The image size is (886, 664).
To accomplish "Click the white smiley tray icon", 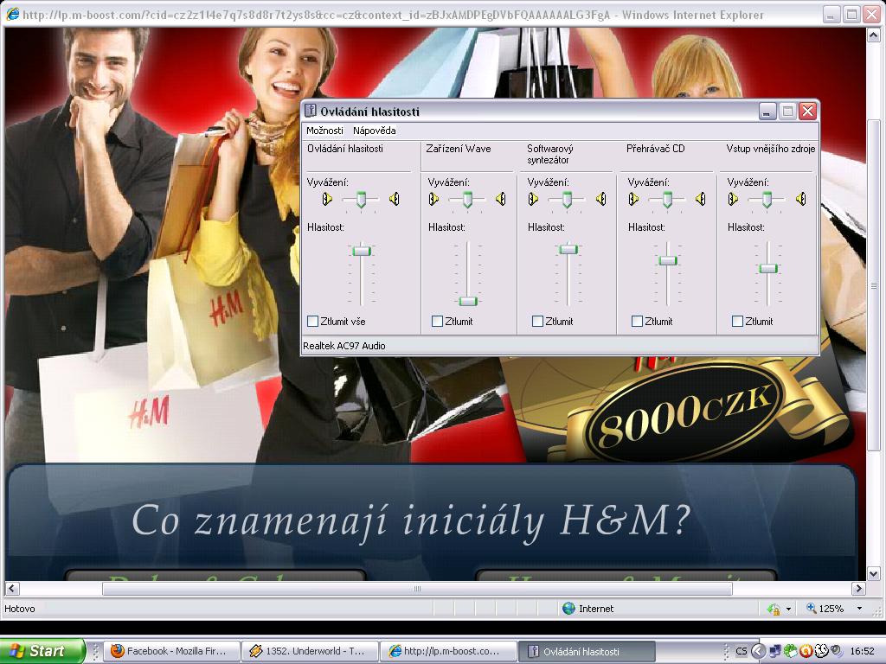I will pos(821,651).
